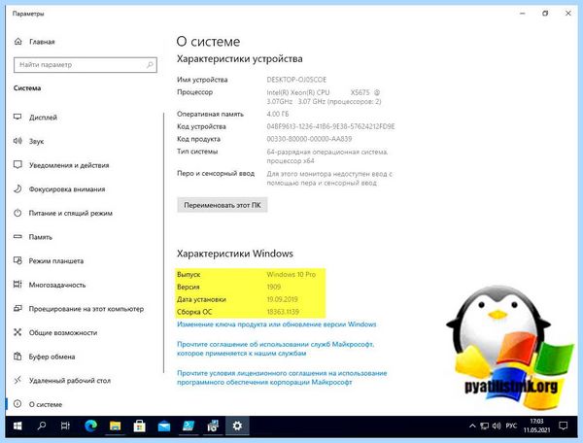The width and height of the screenshot is (583, 443).
Task: Open the Буфер обмена clipboard icon
Action: click(x=17, y=356)
